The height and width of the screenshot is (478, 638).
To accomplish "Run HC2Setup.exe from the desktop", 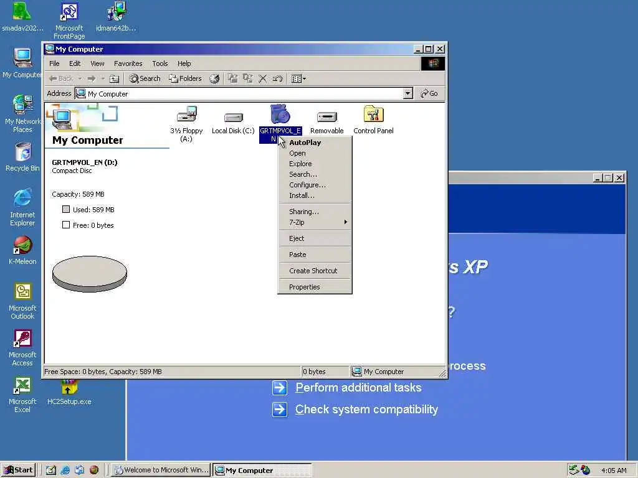I will click(69, 387).
